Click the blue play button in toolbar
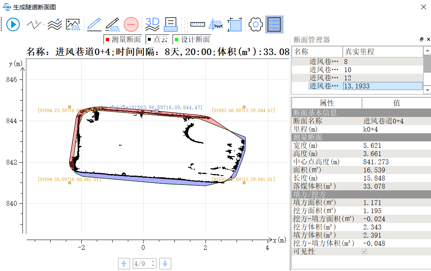The height and width of the screenshot is (271, 431). tap(13, 24)
